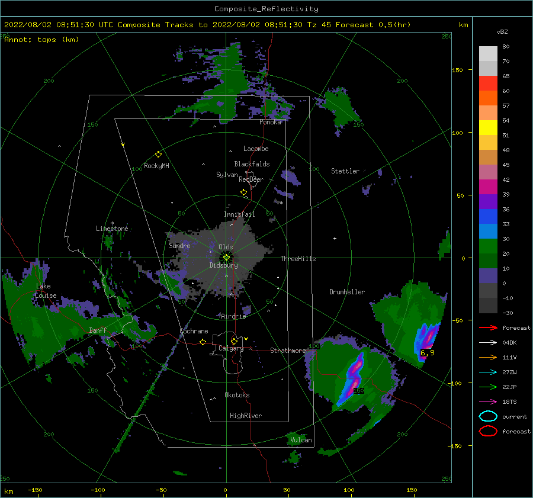The height and width of the screenshot is (498, 533).
Task: Select the yellow diamond marker near Cochrane
Action: [203, 342]
